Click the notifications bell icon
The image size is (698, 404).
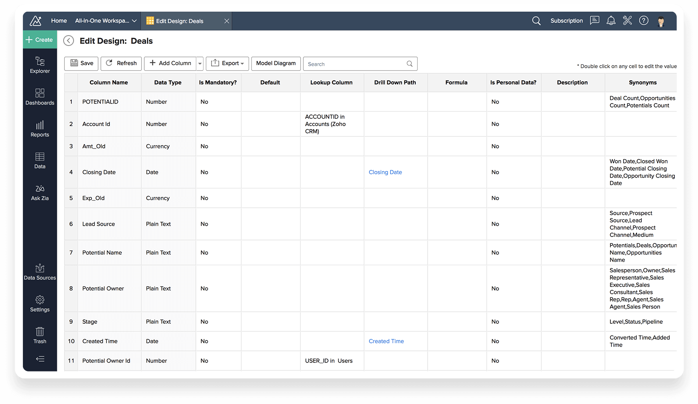pyautogui.click(x=611, y=21)
